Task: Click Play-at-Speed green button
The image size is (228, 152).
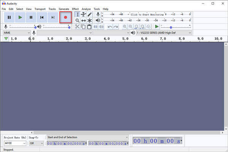Action: click(x=157, y=27)
